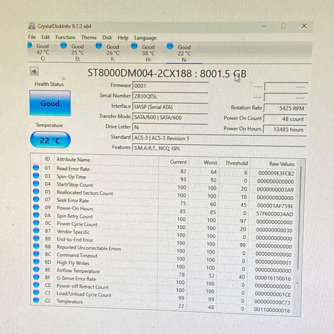
Task: Click the Good health status button
Action: 49,103
